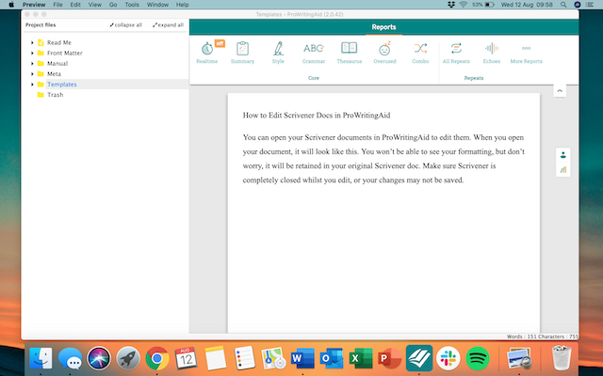This screenshot has height=376, width=603.
Task: Open Messages from the Dock
Action: coord(70,358)
